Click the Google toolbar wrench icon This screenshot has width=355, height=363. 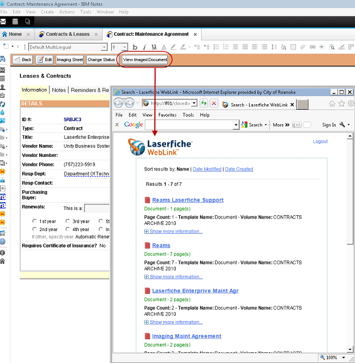tap(343, 125)
